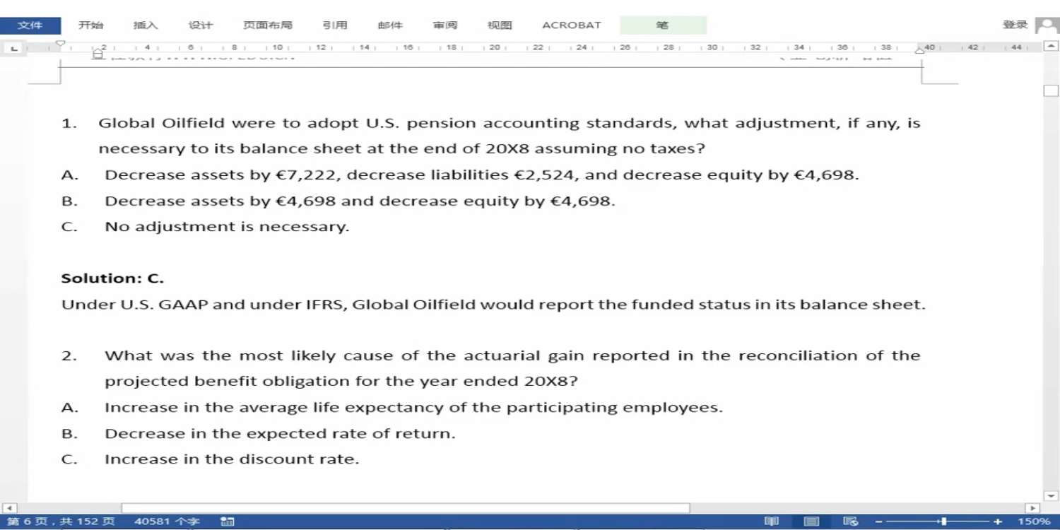The height and width of the screenshot is (530, 1060).
Task: Click the answer 'Increase in the average life expectancy'
Action: tap(413, 408)
